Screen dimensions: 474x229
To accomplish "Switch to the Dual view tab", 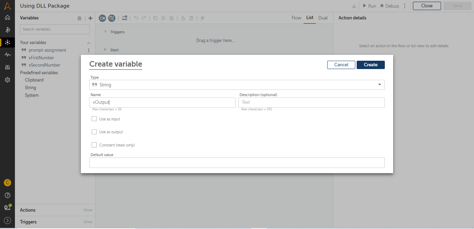I will [323, 18].
